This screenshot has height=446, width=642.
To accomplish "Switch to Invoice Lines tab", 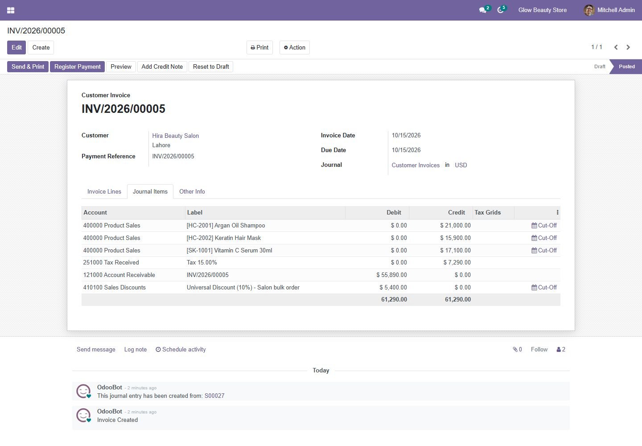I will [104, 192].
